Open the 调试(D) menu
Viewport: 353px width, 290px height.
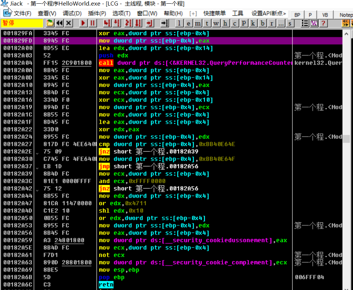point(72,14)
